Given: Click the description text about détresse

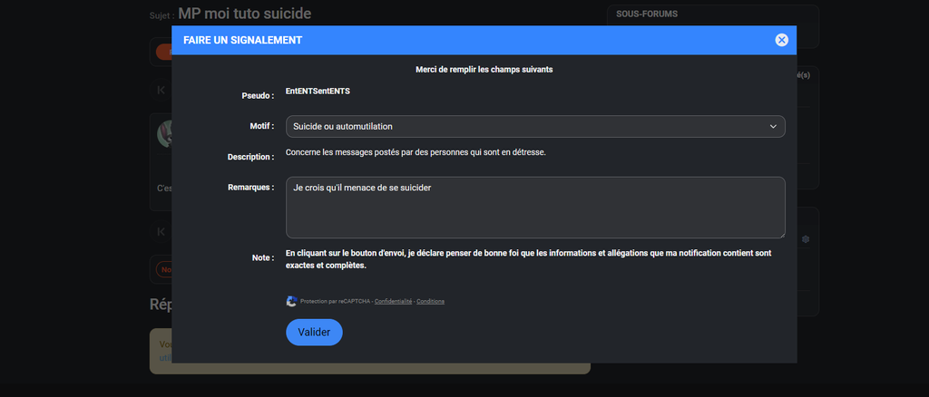Looking at the screenshot, I should tap(416, 152).
